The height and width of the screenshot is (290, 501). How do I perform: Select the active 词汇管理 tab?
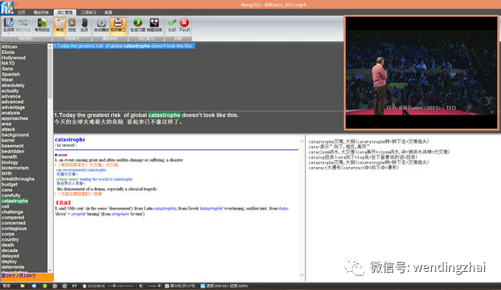coord(65,12)
